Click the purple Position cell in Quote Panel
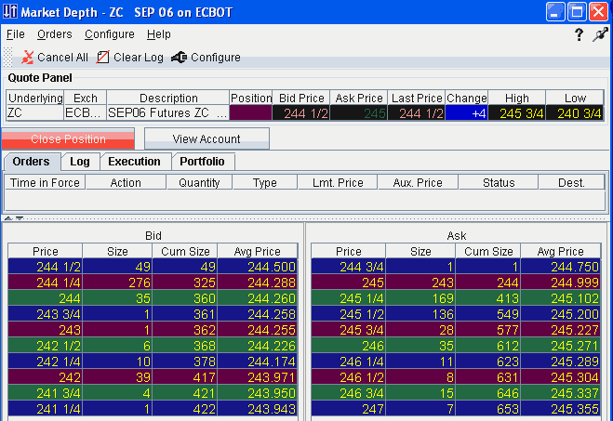 (250, 113)
